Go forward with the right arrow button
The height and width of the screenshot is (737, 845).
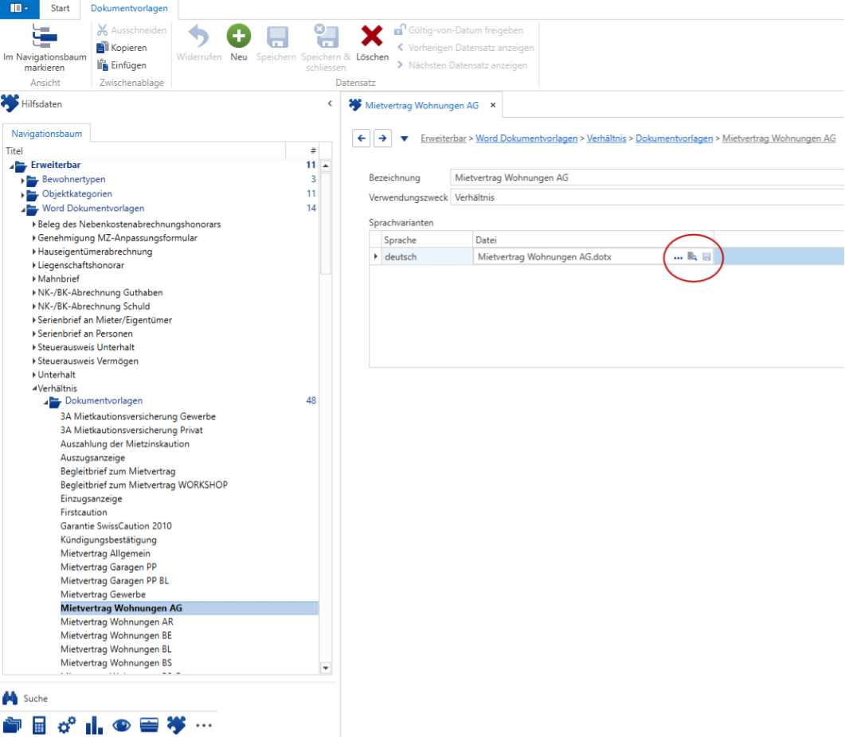point(382,138)
